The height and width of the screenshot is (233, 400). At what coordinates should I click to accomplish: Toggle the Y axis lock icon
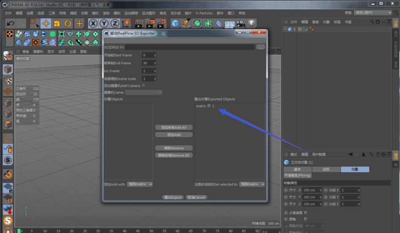(x=104, y=24)
